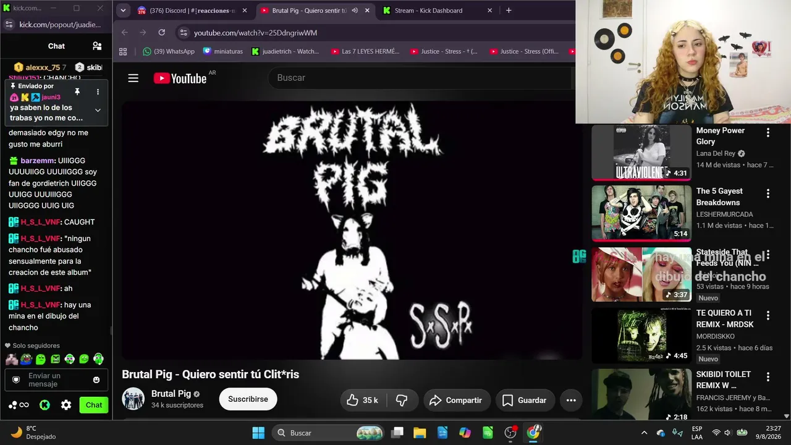Open options for The 5 Gayest Breakdowns
This screenshot has height=445, width=791.
pyautogui.click(x=768, y=193)
